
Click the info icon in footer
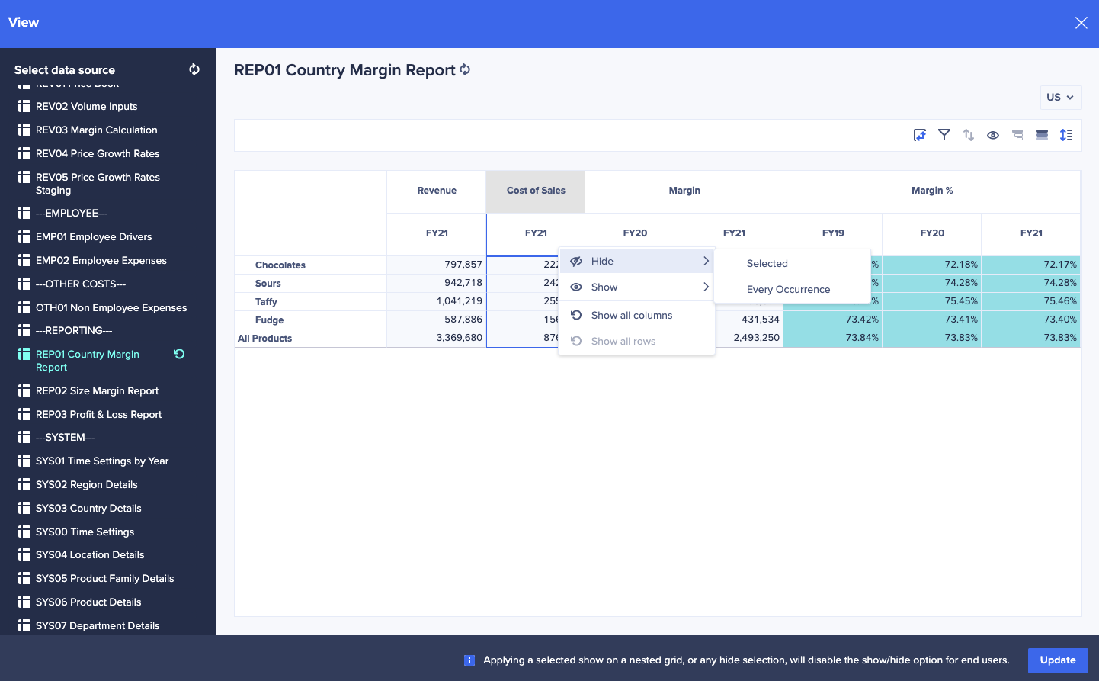tap(469, 660)
